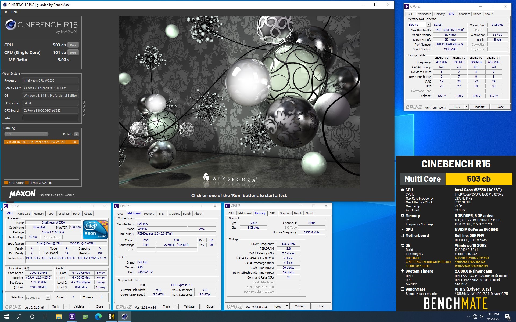The image size is (516, 322).
Task: Open Memory tab in CPU tab CPU-Z window
Action: 39,214
